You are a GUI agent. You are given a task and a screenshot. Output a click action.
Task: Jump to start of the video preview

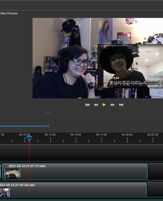(x=87, y=105)
